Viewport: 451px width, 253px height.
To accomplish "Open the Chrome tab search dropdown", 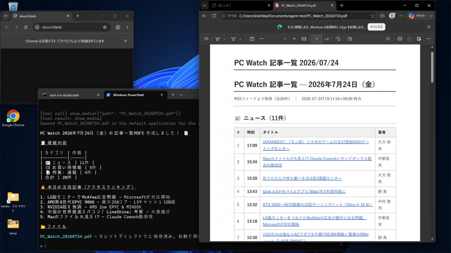I will [x=6, y=16].
